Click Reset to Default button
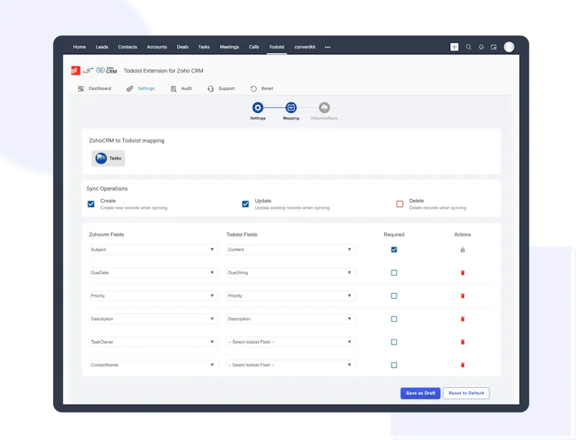 [466, 393]
